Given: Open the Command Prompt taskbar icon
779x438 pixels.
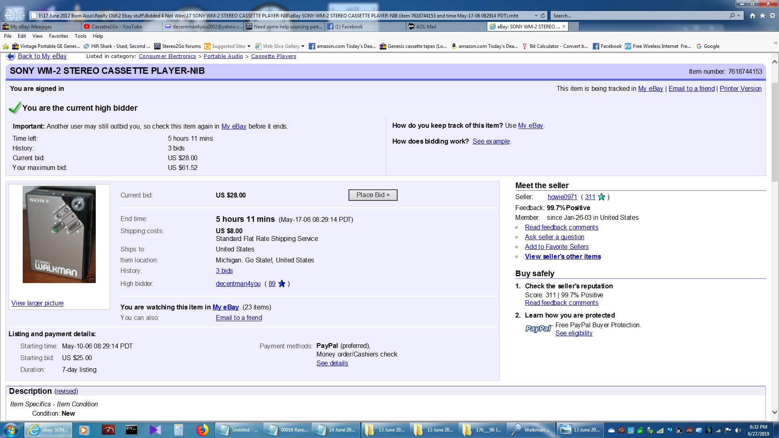Looking at the screenshot, I should 131,429.
